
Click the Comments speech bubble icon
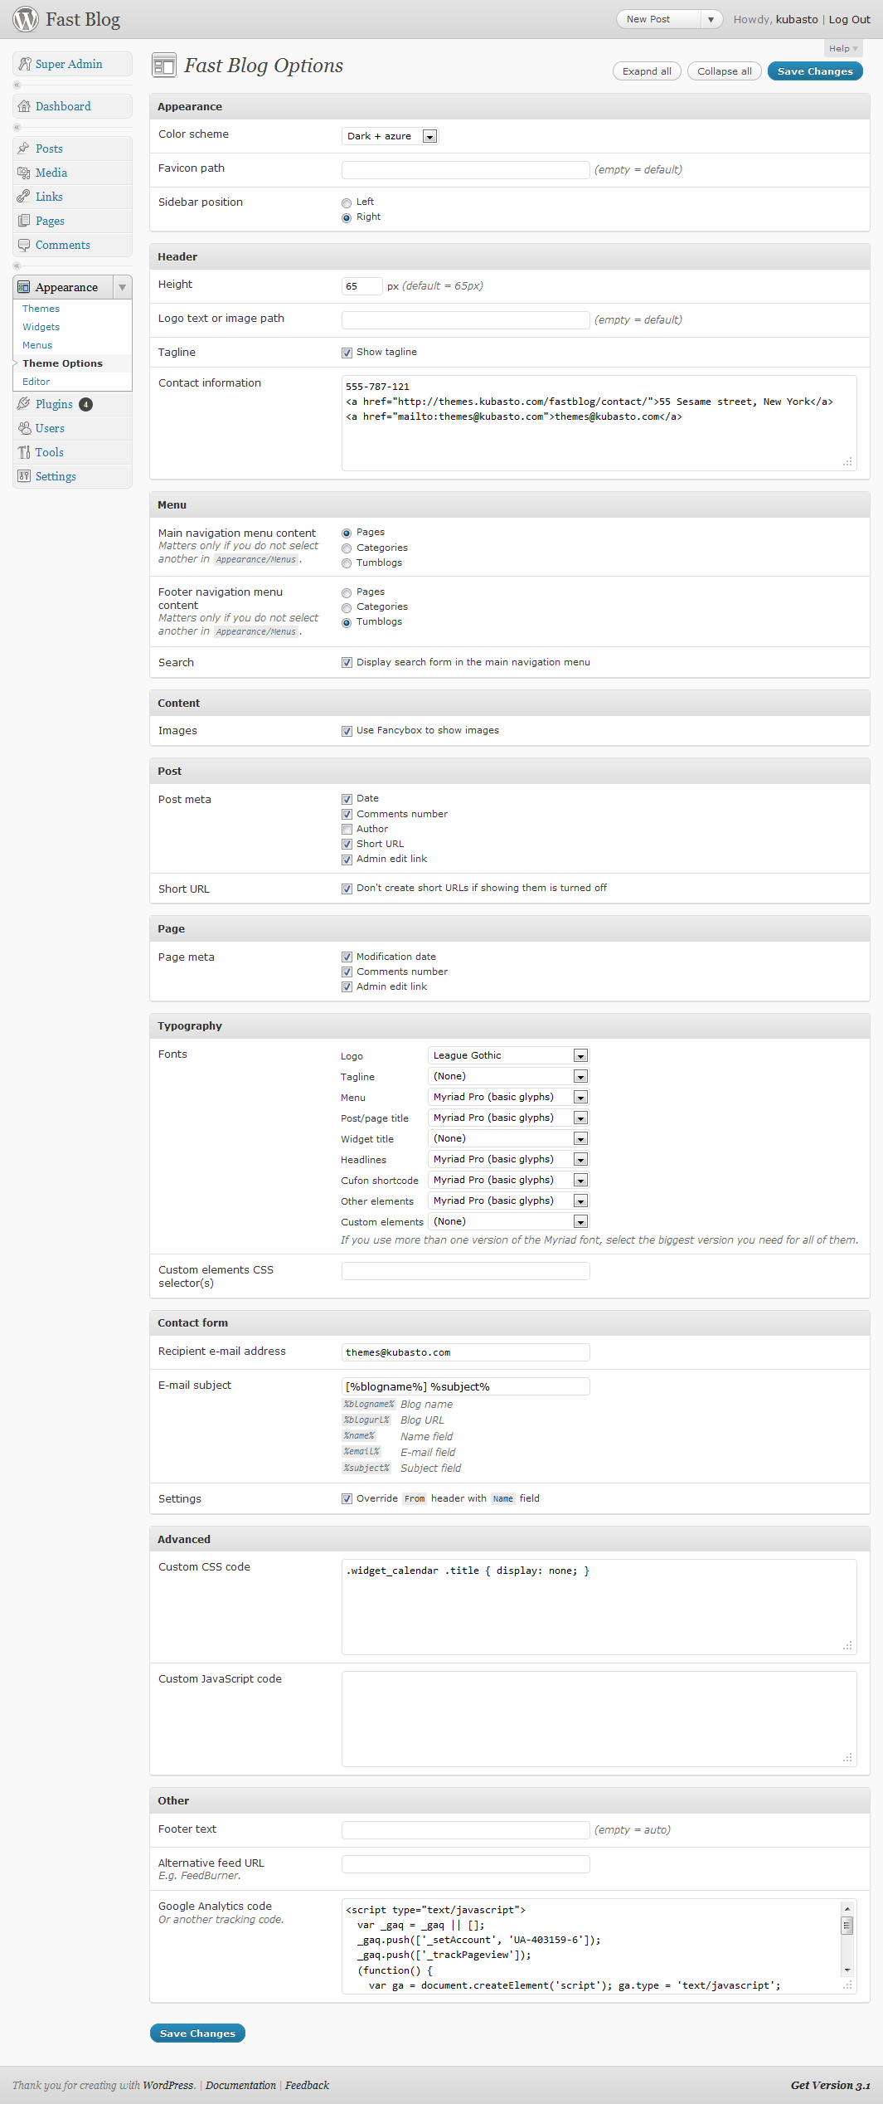(x=24, y=245)
